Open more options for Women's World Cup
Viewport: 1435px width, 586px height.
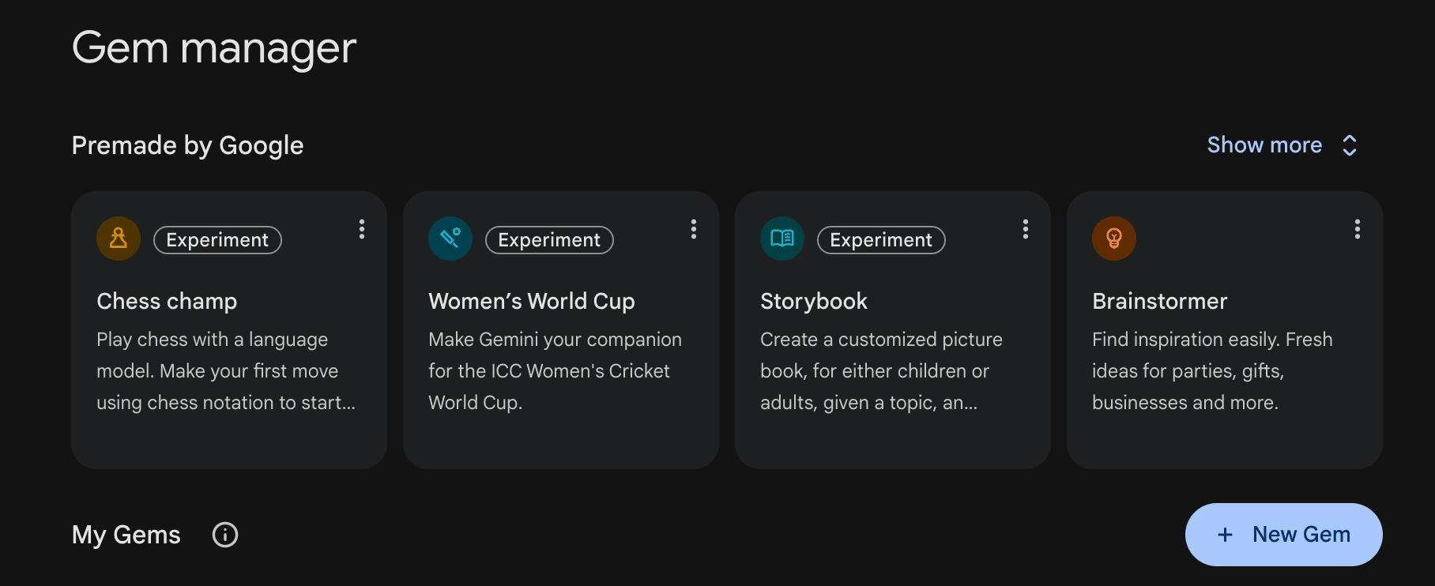point(694,229)
